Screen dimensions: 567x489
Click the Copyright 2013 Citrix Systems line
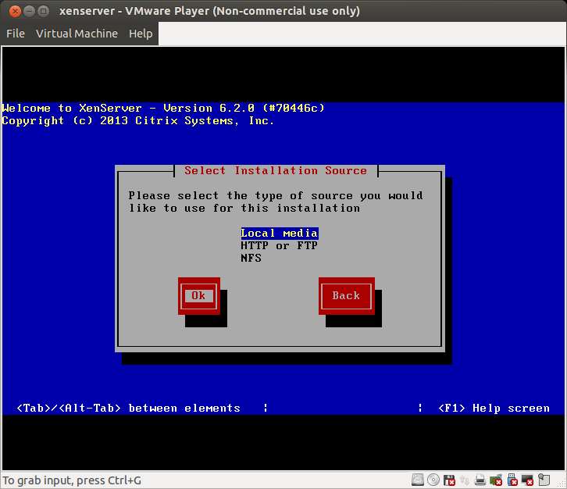click(x=137, y=120)
